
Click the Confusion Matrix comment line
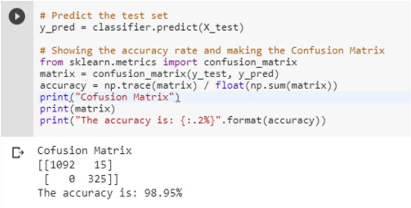212,51
